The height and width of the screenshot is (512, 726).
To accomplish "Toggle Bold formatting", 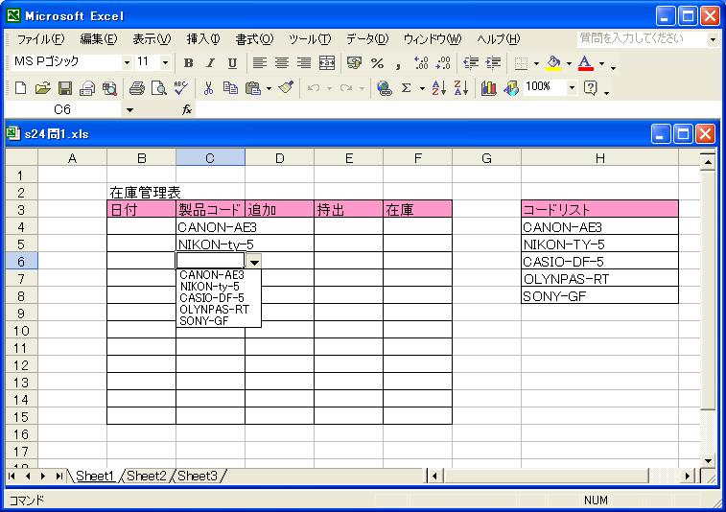I will point(188,63).
